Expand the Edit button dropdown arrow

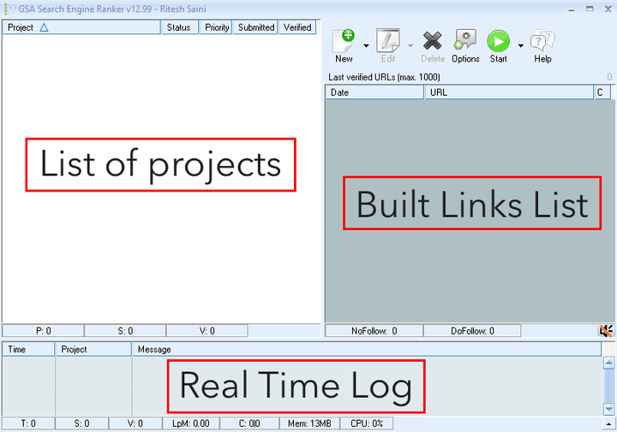point(410,46)
